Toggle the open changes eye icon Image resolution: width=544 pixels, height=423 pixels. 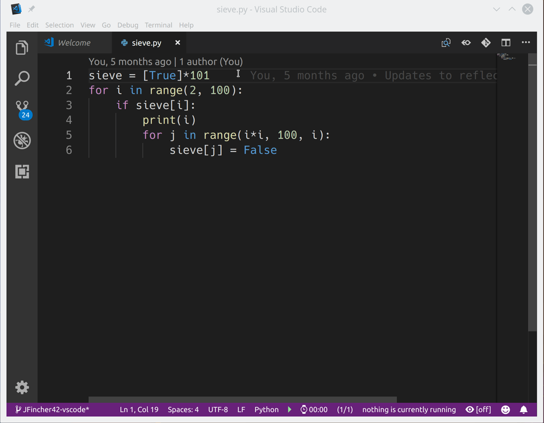(x=466, y=43)
